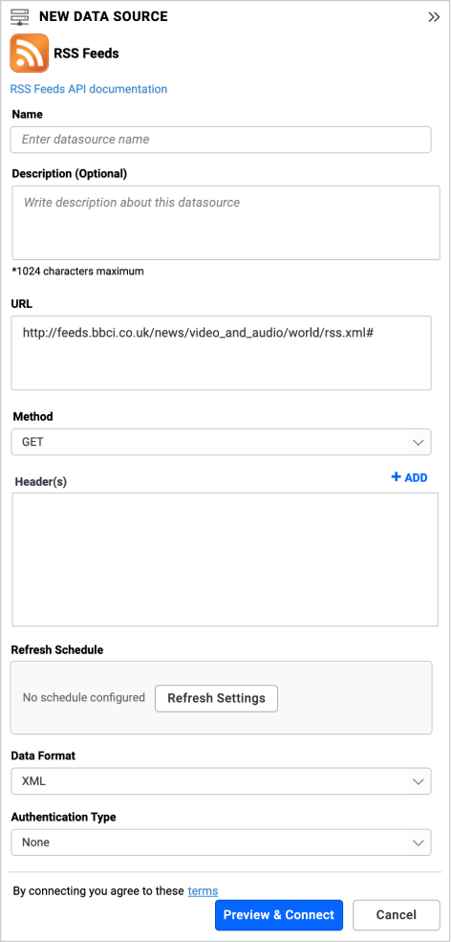Click the plus icon beside ADD

[x=396, y=477]
